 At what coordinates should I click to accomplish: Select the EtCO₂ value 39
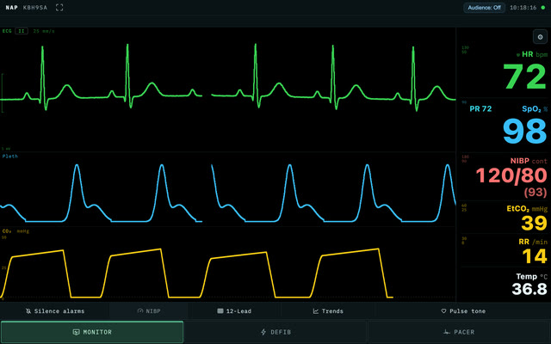click(534, 223)
